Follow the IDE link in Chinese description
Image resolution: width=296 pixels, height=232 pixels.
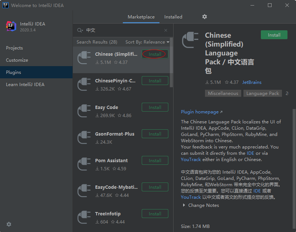tap(257, 191)
